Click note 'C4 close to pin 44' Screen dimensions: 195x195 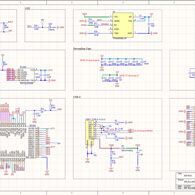coord(90,60)
